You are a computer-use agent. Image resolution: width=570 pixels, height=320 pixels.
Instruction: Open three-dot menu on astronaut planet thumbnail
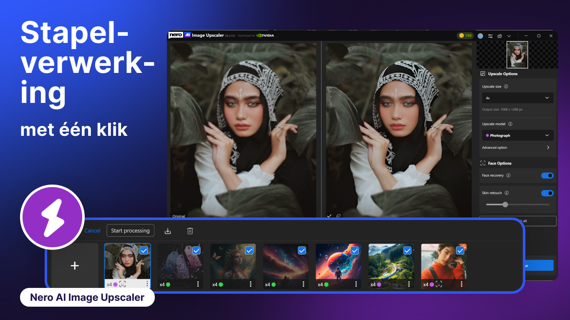(x=356, y=284)
